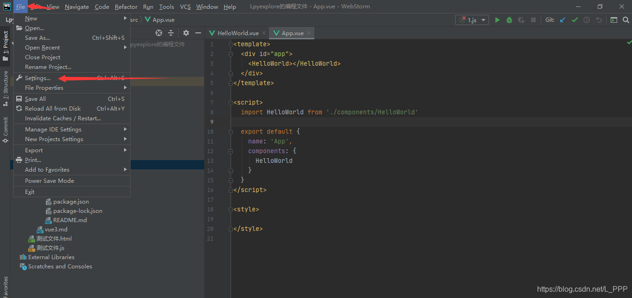The height and width of the screenshot is (298, 632).
Task: Run the 1.js configuration
Action: click(x=497, y=20)
